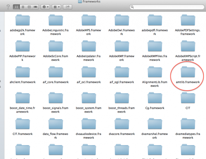
Task: Select the AdobeXMP.framework folder
Action: click(x=122, y=46)
